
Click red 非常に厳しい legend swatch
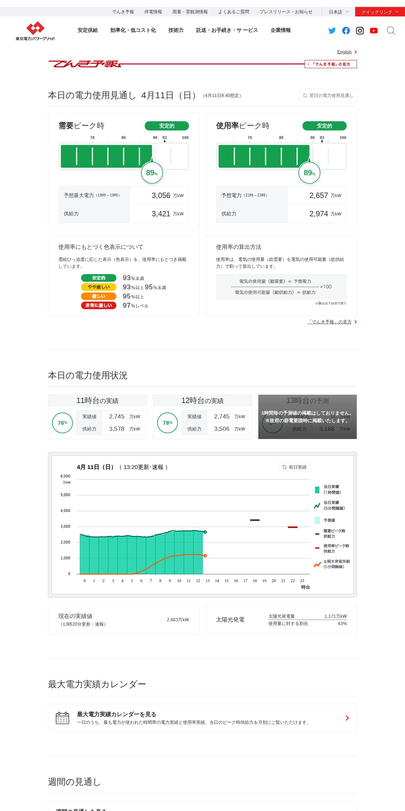[99, 305]
